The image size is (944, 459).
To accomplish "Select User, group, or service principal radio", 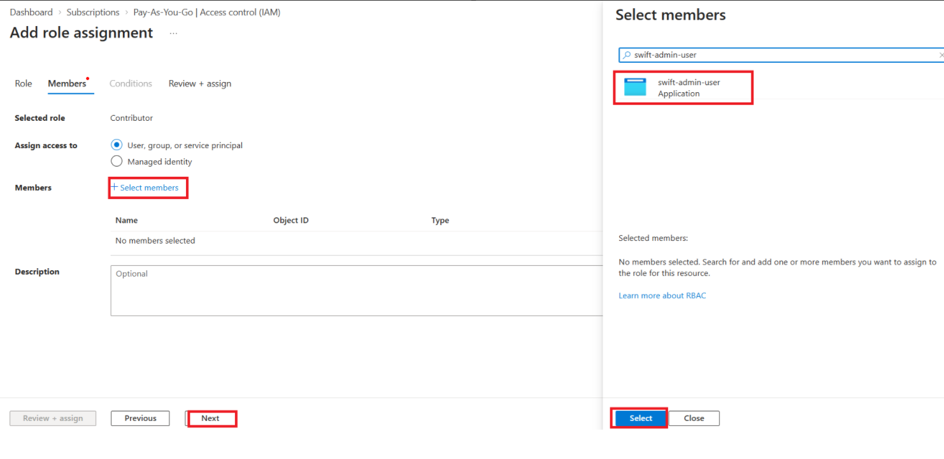I will pos(117,145).
